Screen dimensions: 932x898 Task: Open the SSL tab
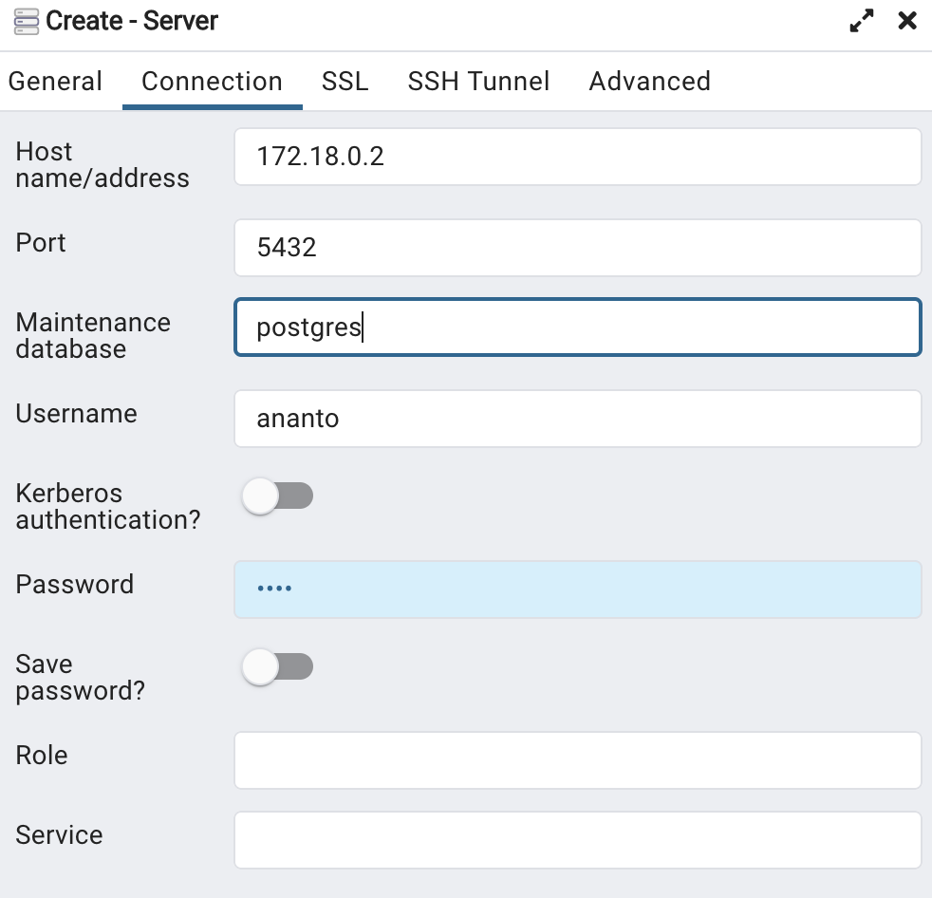pyautogui.click(x=345, y=82)
